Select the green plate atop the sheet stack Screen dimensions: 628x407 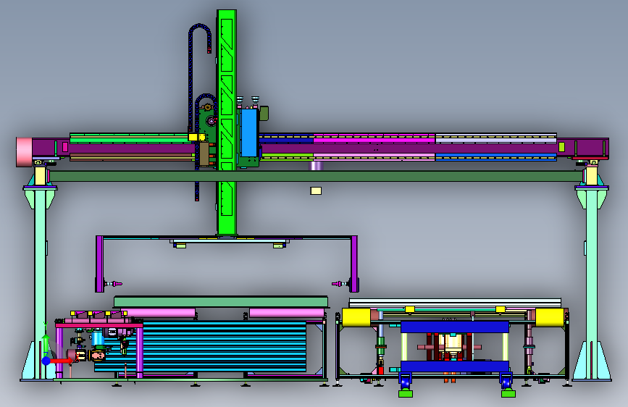tap(221, 302)
